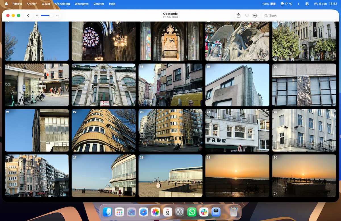Select photo 24 with the PARK sign
This screenshot has width=341, height=221.
(237, 130)
